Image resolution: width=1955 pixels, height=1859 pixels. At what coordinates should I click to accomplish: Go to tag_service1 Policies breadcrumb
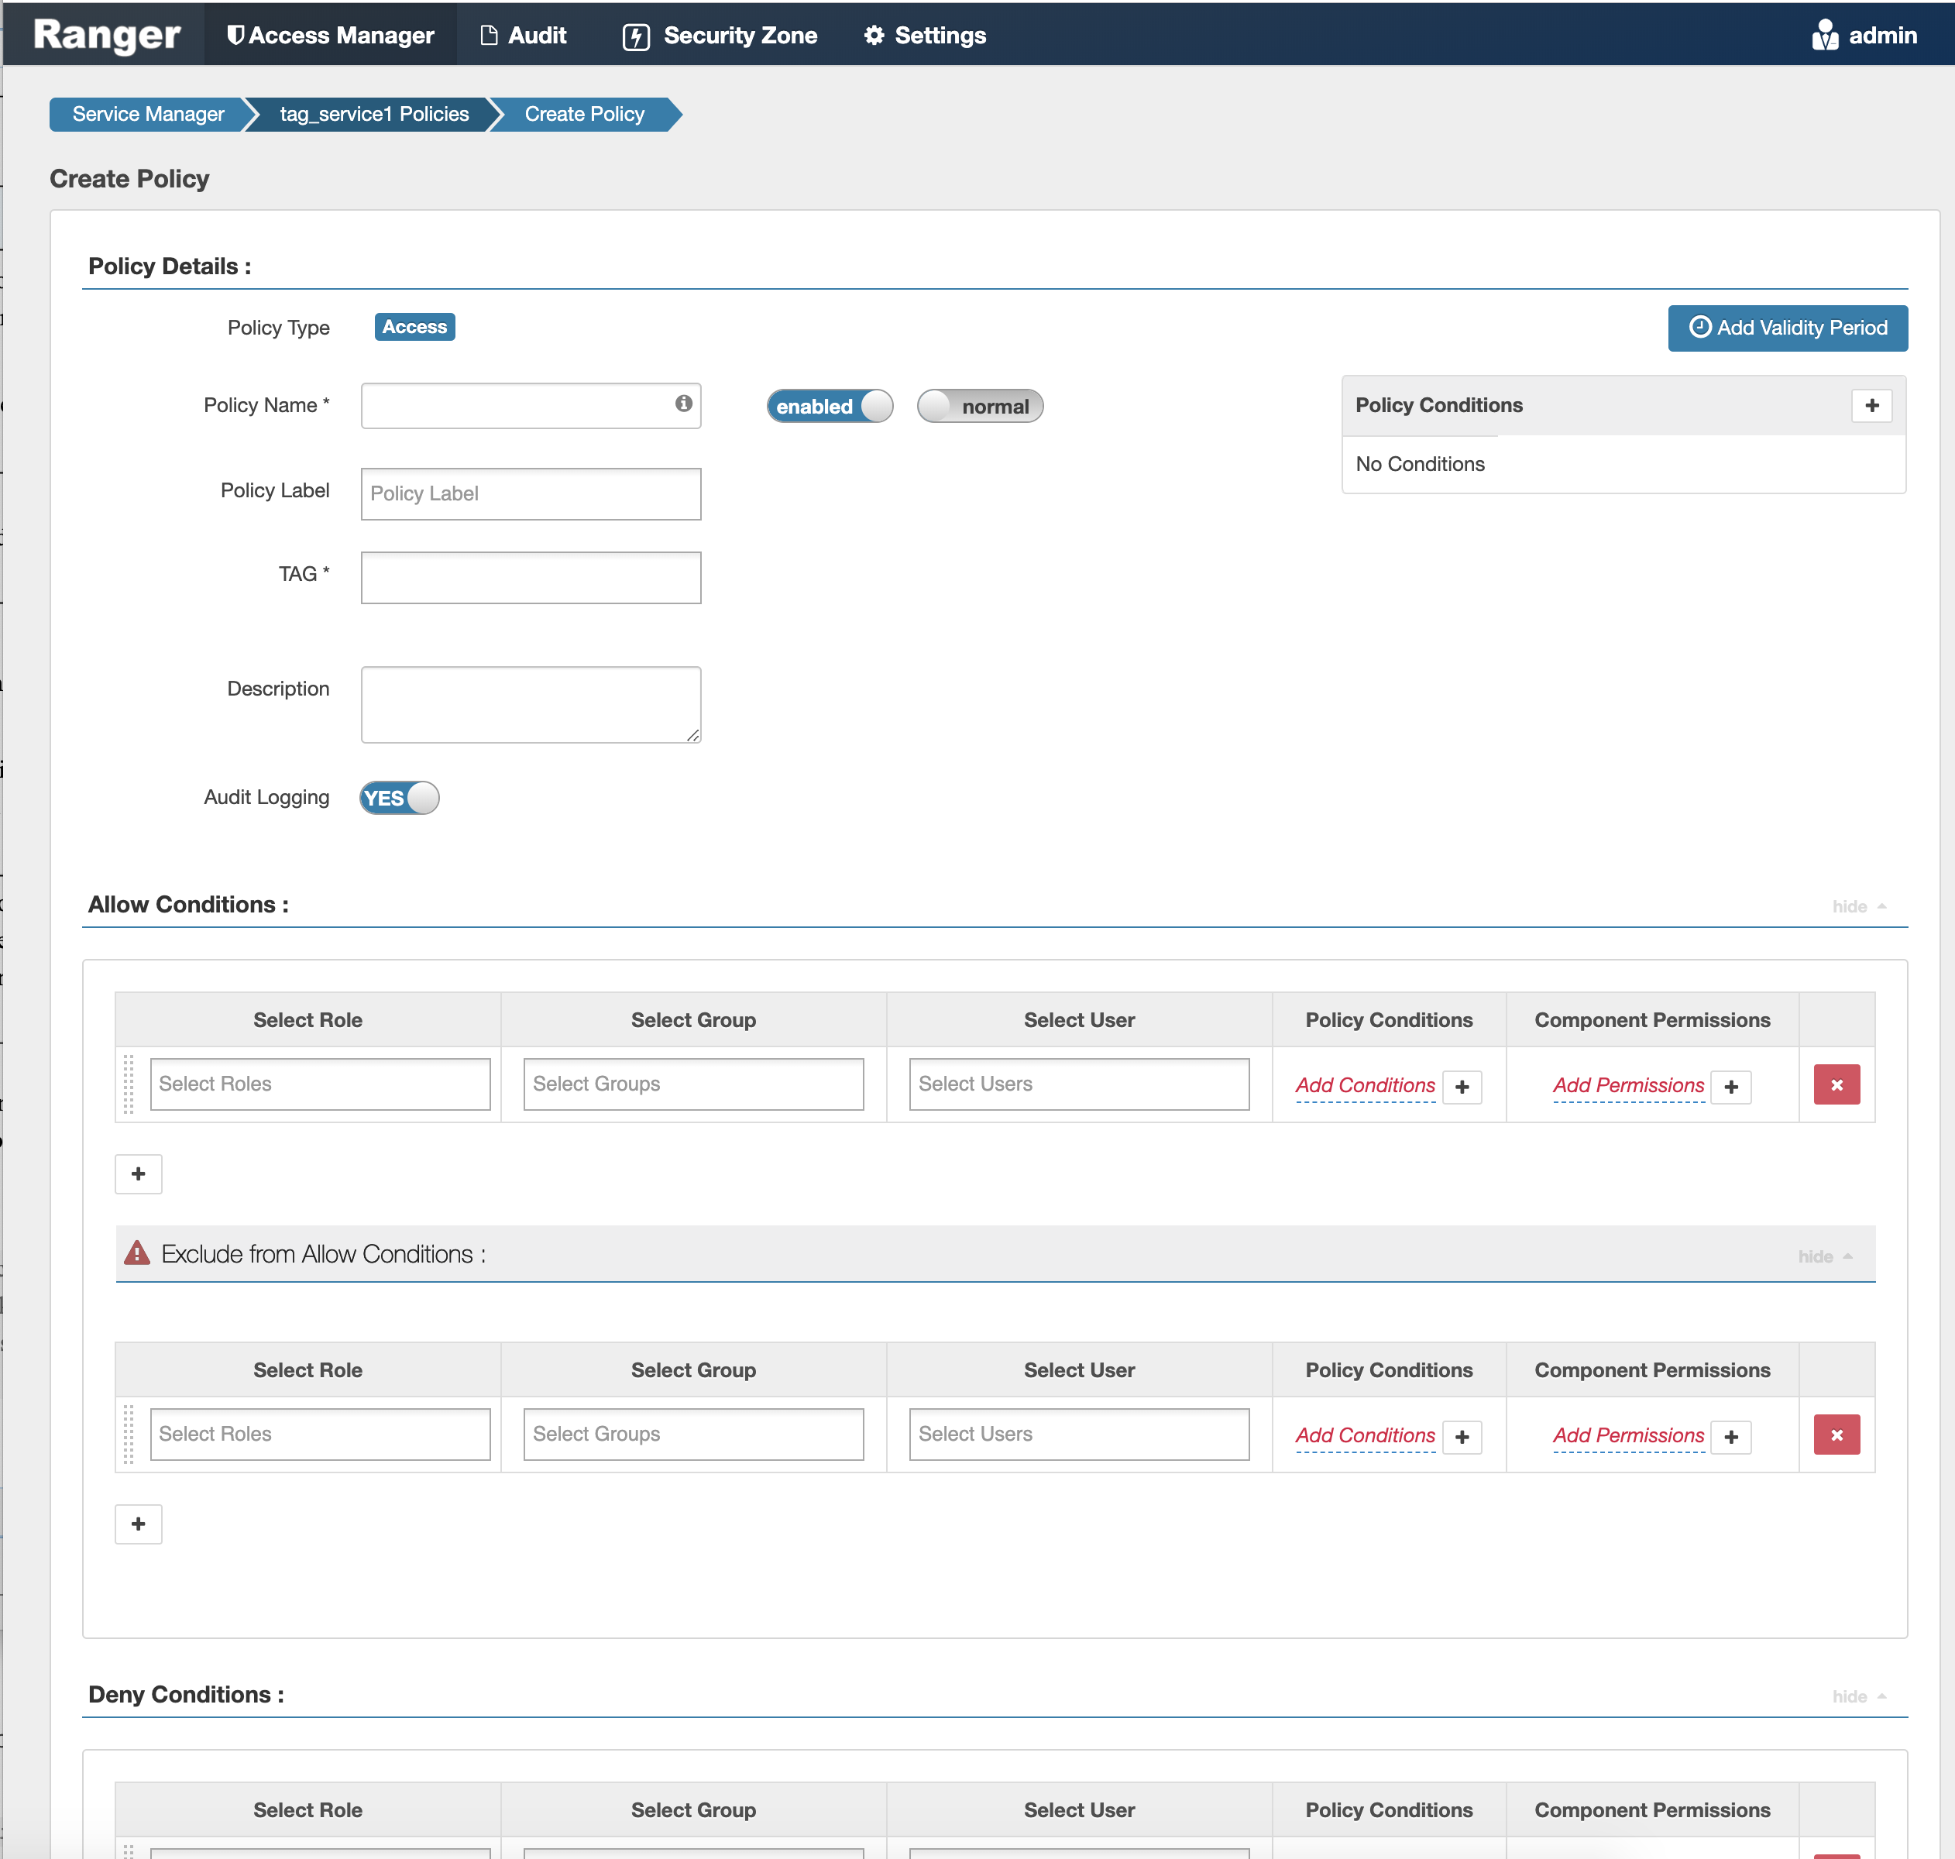373,114
